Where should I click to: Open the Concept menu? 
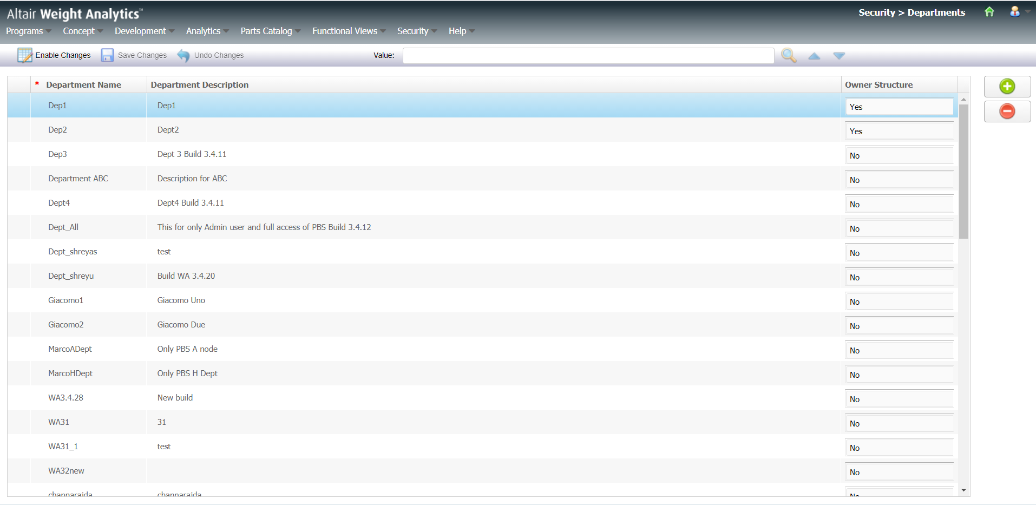tap(83, 31)
